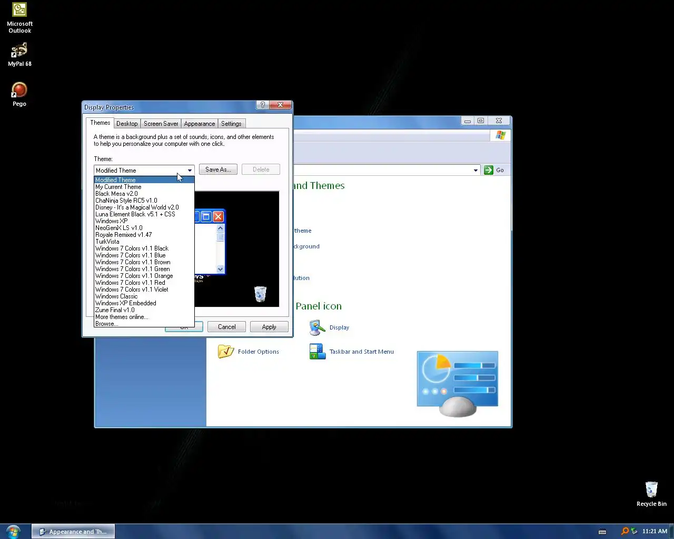Screen dimensions: 674x539
Task: Choose Disney - It's a Magical World v2.0
Action: click(144, 207)
